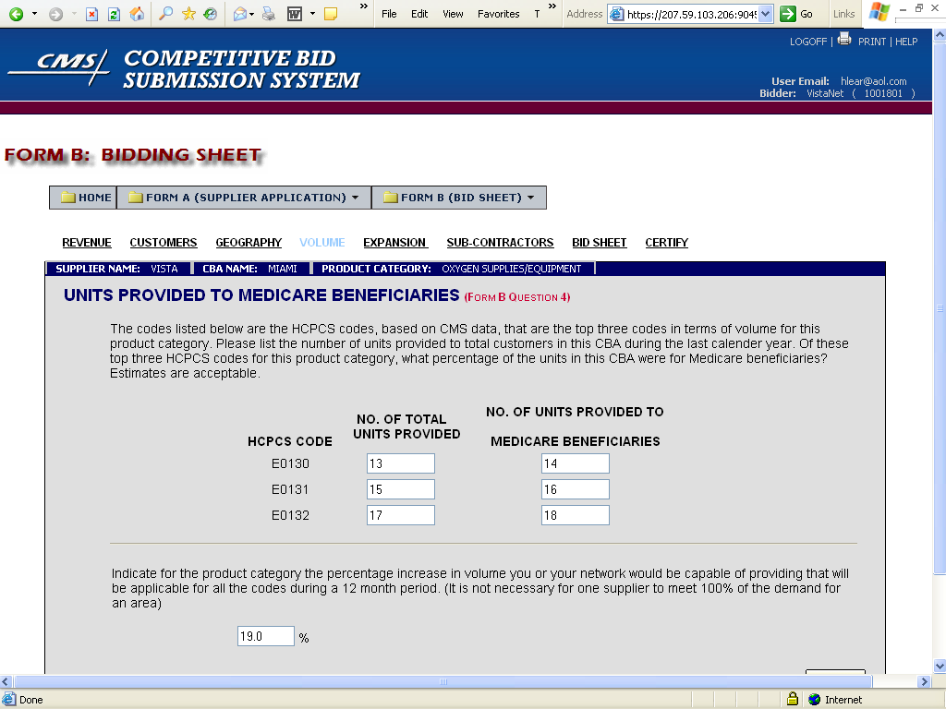
Task: Click the HELP link in header
Action: pos(906,42)
